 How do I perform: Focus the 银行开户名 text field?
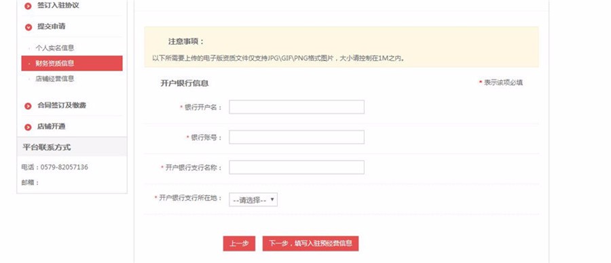[297, 107]
